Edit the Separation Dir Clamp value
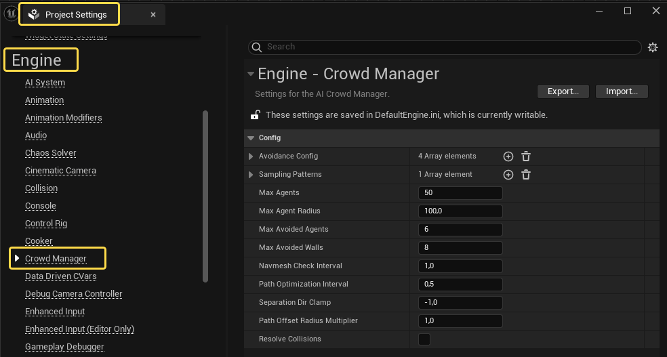 [460, 303]
